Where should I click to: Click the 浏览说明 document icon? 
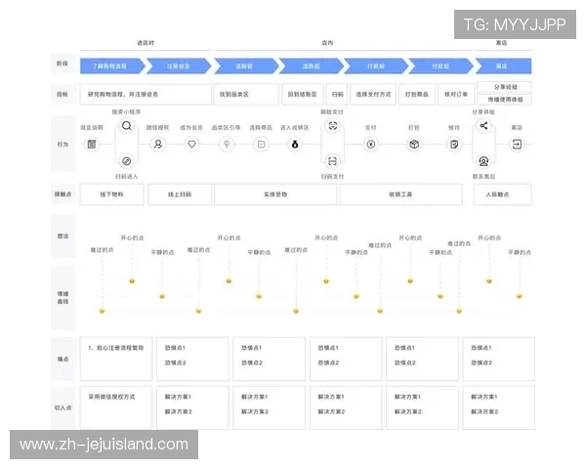92,144
